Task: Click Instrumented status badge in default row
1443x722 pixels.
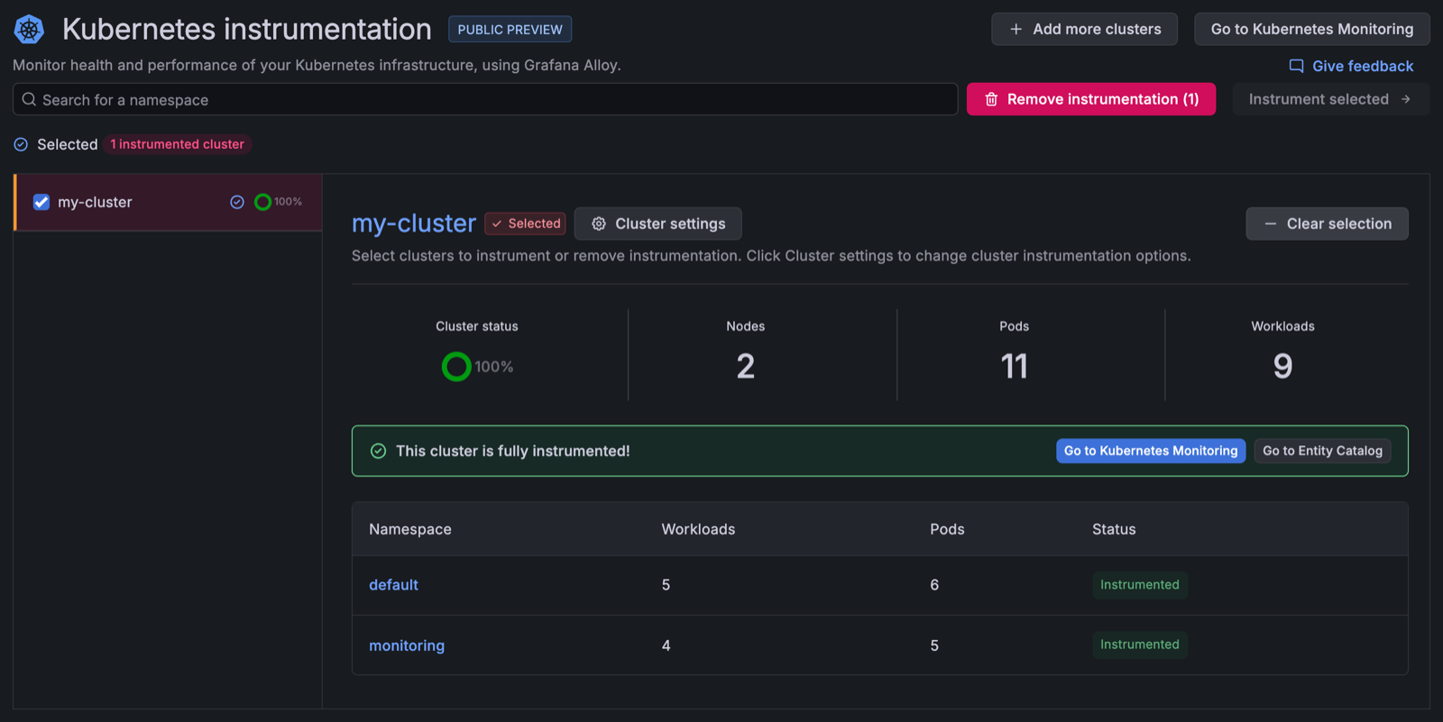Action: coord(1140,585)
